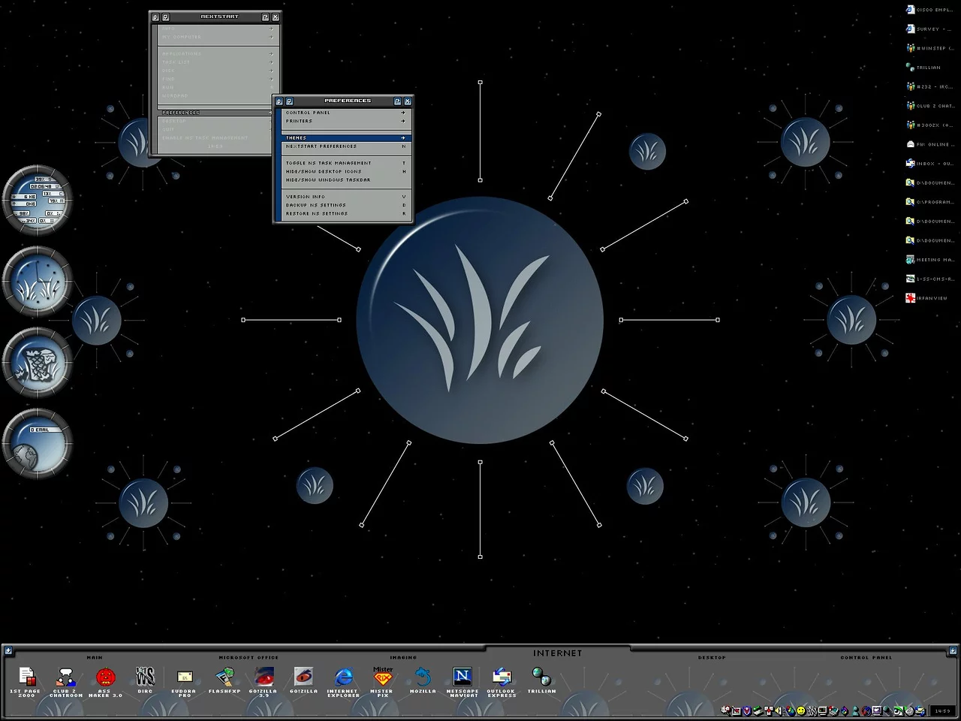Switch to IrfanView in the task list
This screenshot has height=721, width=961.
[x=928, y=298]
